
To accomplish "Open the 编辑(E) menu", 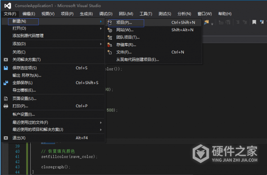I will point(29,14).
